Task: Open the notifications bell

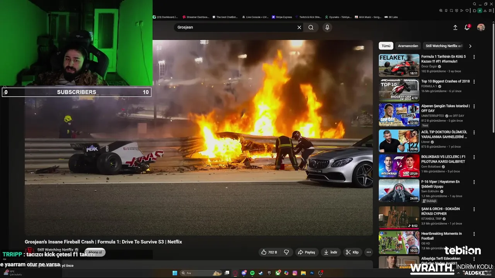Action: click(x=467, y=27)
